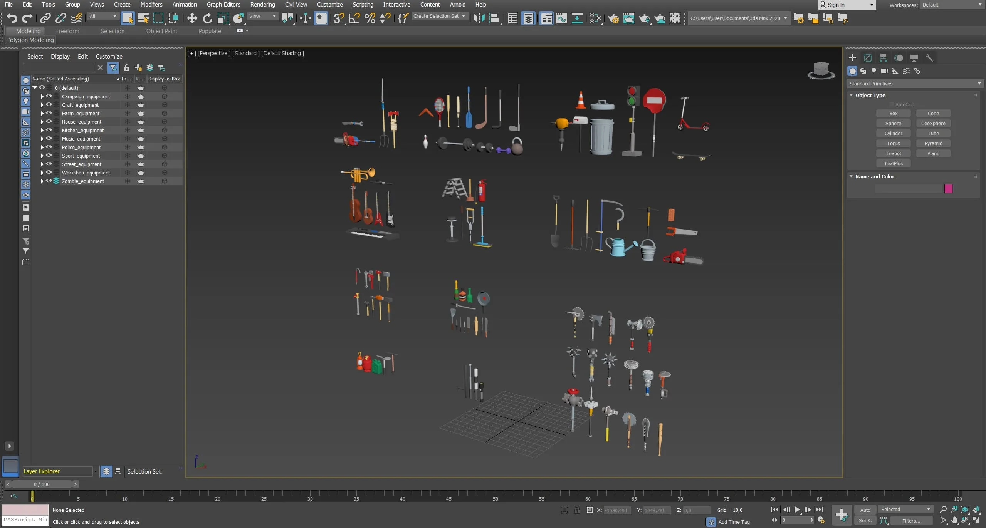Select the Lights category icon
This screenshot has width=986, height=528.
pos(874,71)
